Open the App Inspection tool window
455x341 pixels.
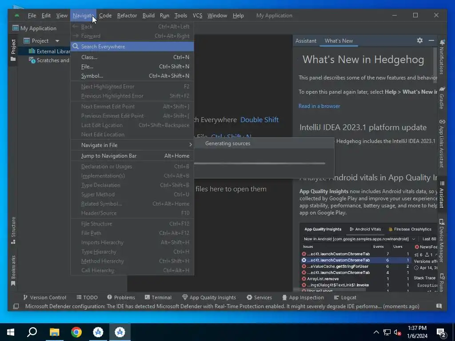303,297
